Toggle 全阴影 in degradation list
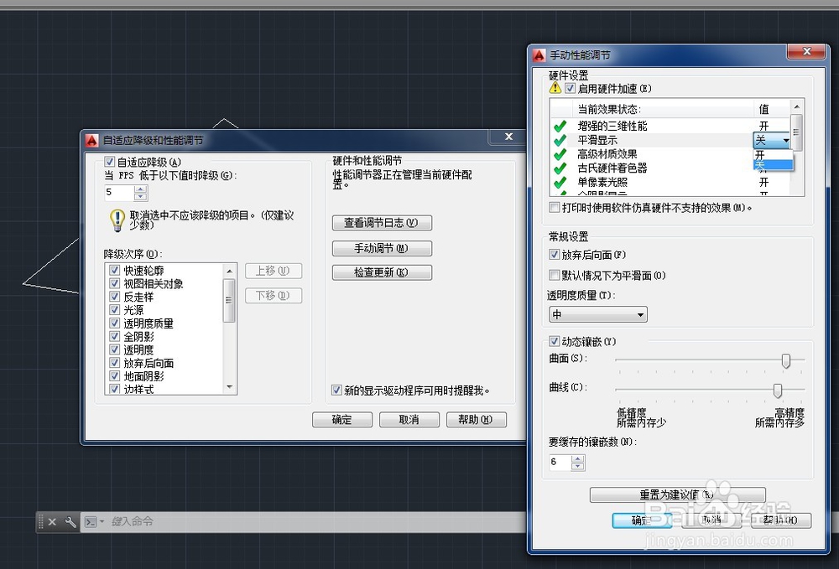Image resolution: width=839 pixels, height=569 pixels. click(x=114, y=337)
